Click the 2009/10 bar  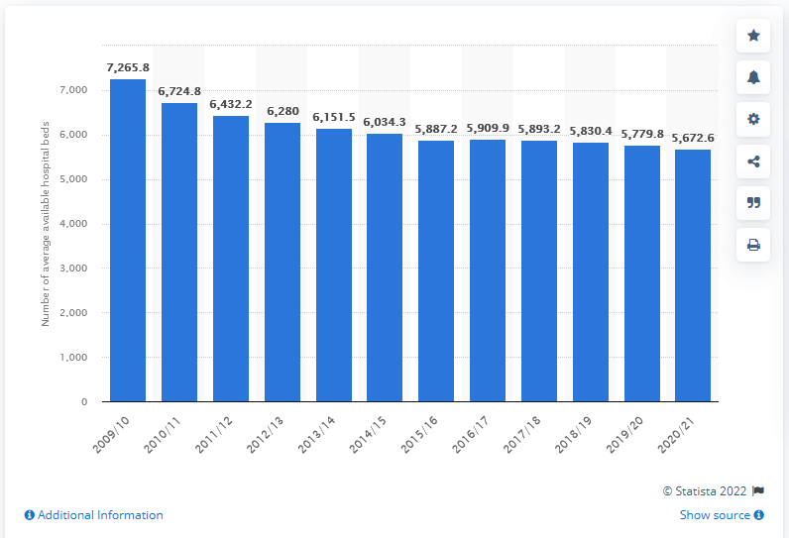pyautogui.click(x=128, y=241)
